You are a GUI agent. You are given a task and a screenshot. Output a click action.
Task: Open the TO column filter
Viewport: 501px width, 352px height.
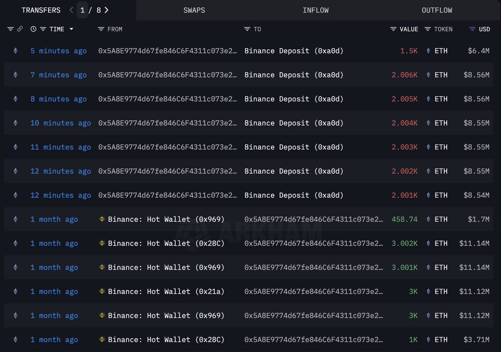[248, 29]
